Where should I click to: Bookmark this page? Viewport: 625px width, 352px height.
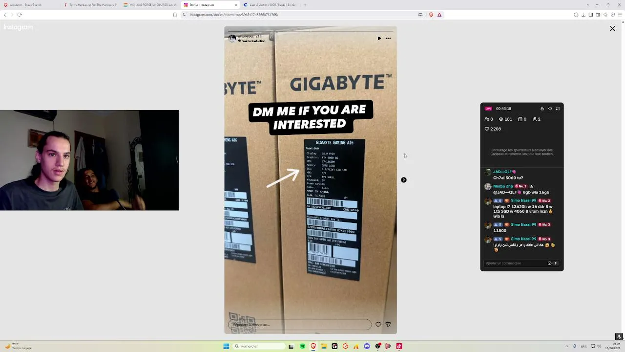click(175, 15)
